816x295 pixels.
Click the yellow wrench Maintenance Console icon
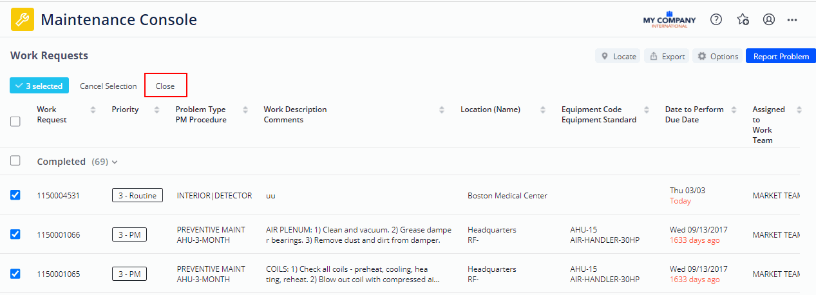23,19
